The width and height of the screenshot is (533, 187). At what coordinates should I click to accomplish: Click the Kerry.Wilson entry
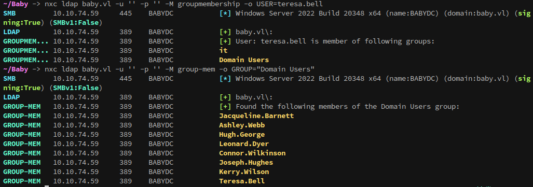click(x=244, y=172)
